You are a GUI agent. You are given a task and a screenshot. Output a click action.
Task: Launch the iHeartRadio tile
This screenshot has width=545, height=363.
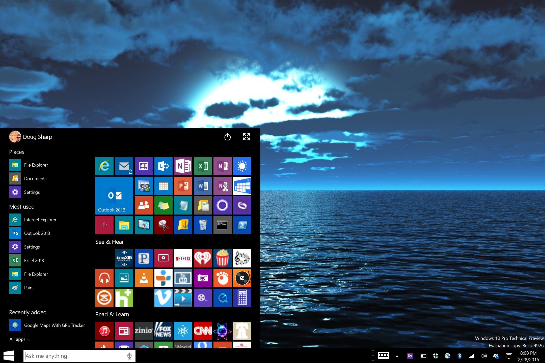[203, 258]
